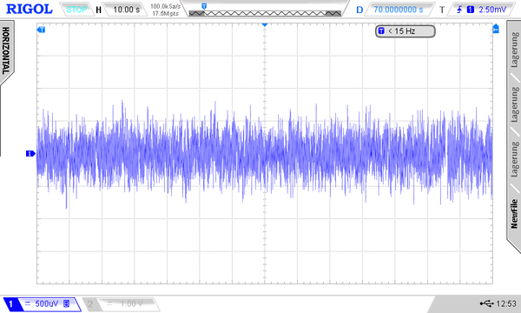Click the USB status icon
The image size is (521, 313).
(487, 303)
